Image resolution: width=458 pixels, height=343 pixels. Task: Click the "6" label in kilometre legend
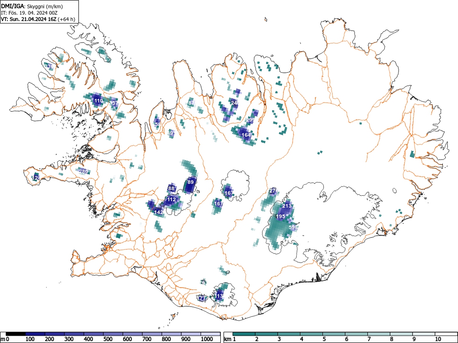pos(346,339)
